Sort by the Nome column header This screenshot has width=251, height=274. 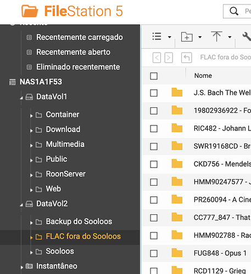203,76
